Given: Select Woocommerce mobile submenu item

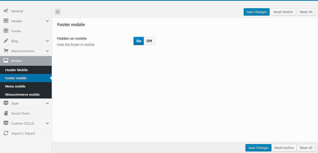Looking at the screenshot, I should (x=22, y=94).
